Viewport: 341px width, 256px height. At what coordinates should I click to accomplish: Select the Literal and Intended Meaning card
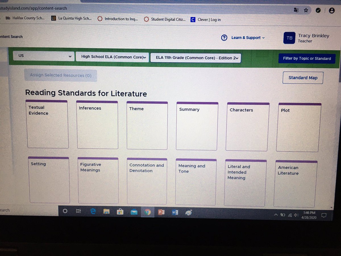[245, 183]
